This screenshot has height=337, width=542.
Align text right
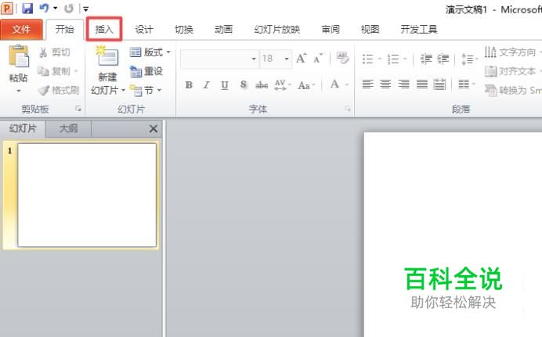point(403,84)
